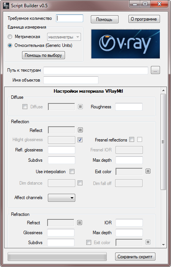Click the map button next to Refract color
Viewport: 171px width, 267px height.
coord(79,222)
